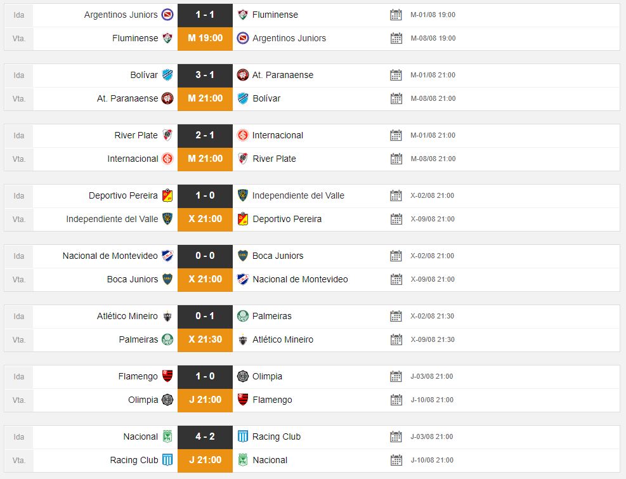Click Flamengo crest in the 1 - 0 first-leg row
626x479 pixels.
pyautogui.click(x=167, y=376)
